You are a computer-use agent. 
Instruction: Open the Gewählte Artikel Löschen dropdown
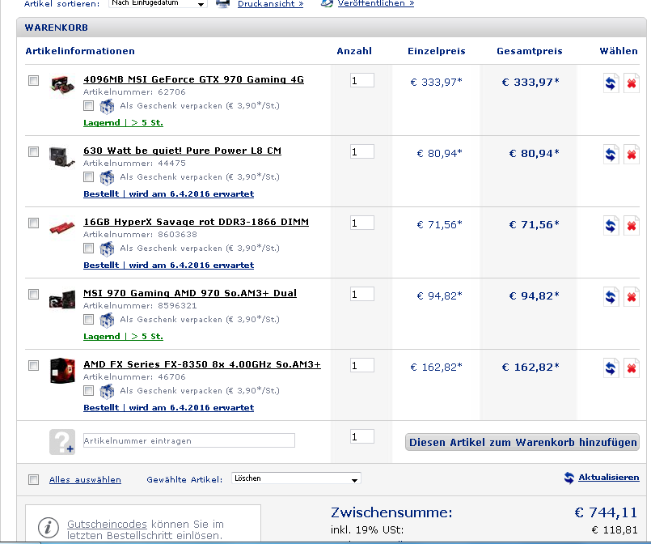coord(296,478)
